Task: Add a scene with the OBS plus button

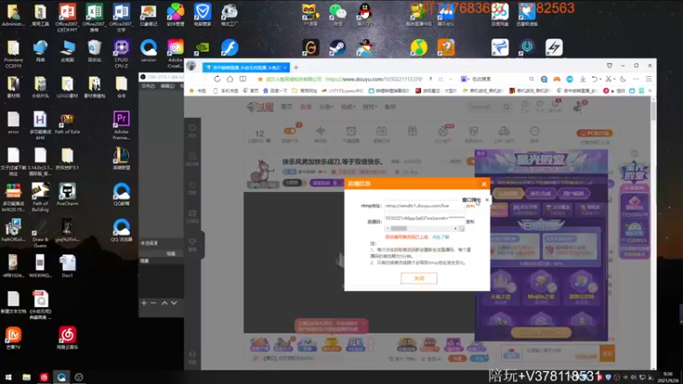Action: (143, 303)
